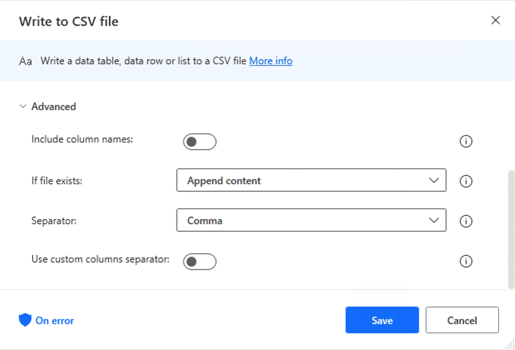Click the info icon for Include column names

[x=466, y=142]
